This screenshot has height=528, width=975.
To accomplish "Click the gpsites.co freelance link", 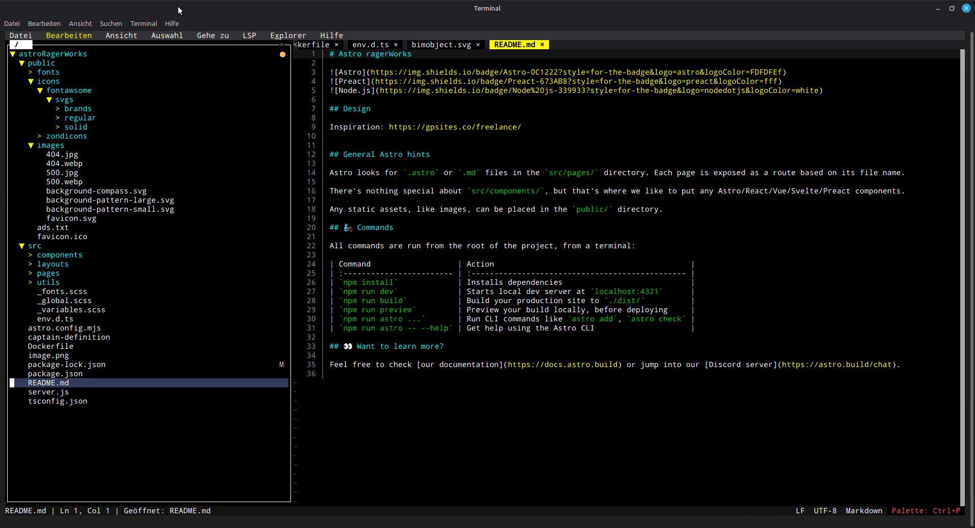I will click(x=454, y=127).
